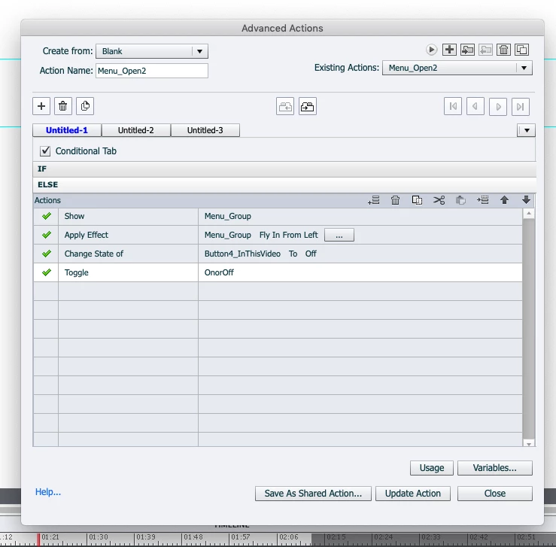556x547 pixels.
Task: Click Save As Shared Action
Action: [x=313, y=494]
